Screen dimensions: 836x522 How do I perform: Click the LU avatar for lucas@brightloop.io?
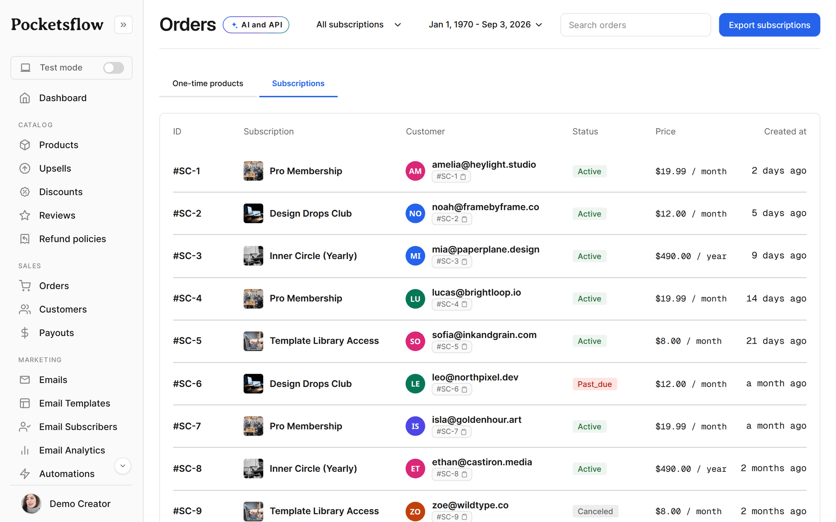coord(415,299)
